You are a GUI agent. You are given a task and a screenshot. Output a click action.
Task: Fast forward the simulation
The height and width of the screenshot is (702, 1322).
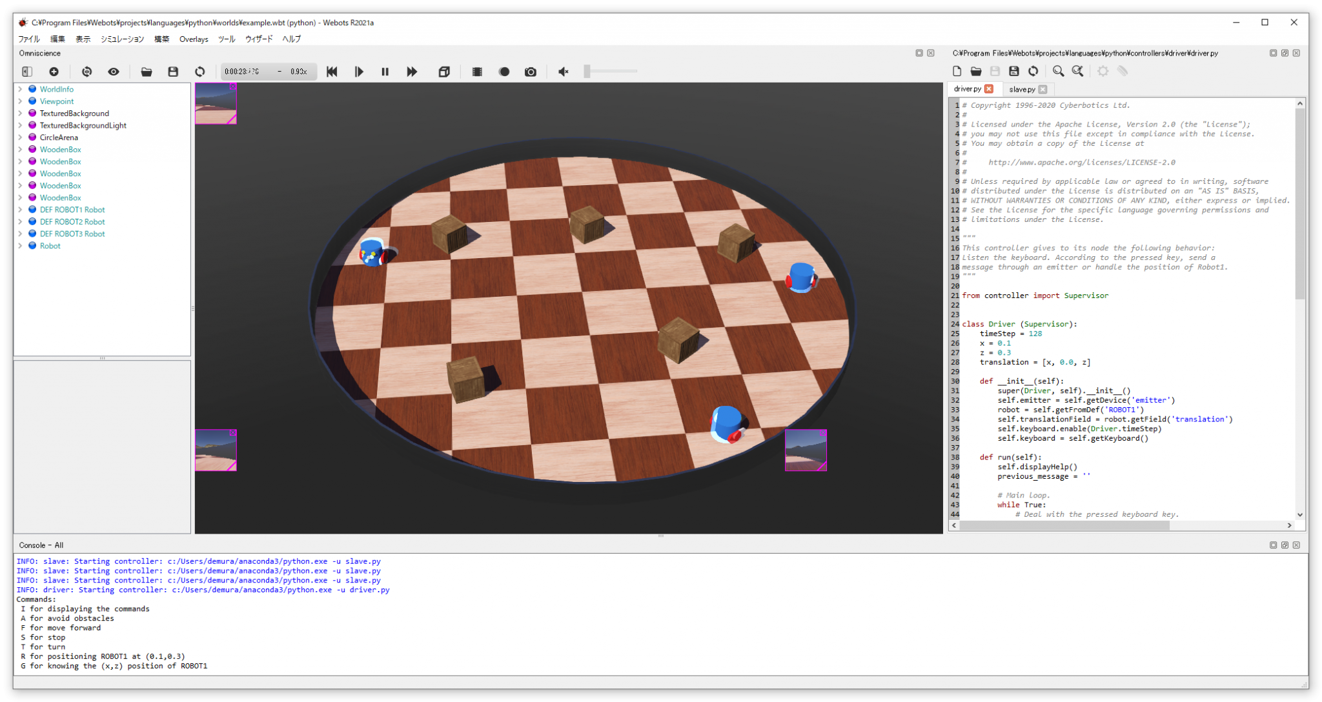click(x=412, y=72)
